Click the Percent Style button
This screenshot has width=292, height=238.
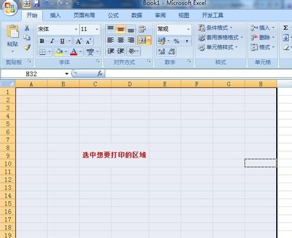[x=176, y=41]
